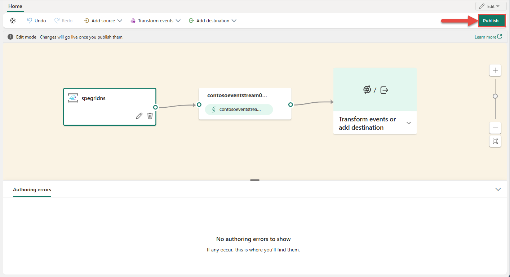The width and height of the screenshot is (510, 277).
Task: Click the spegridns source node icon
Action: [73, 98]
